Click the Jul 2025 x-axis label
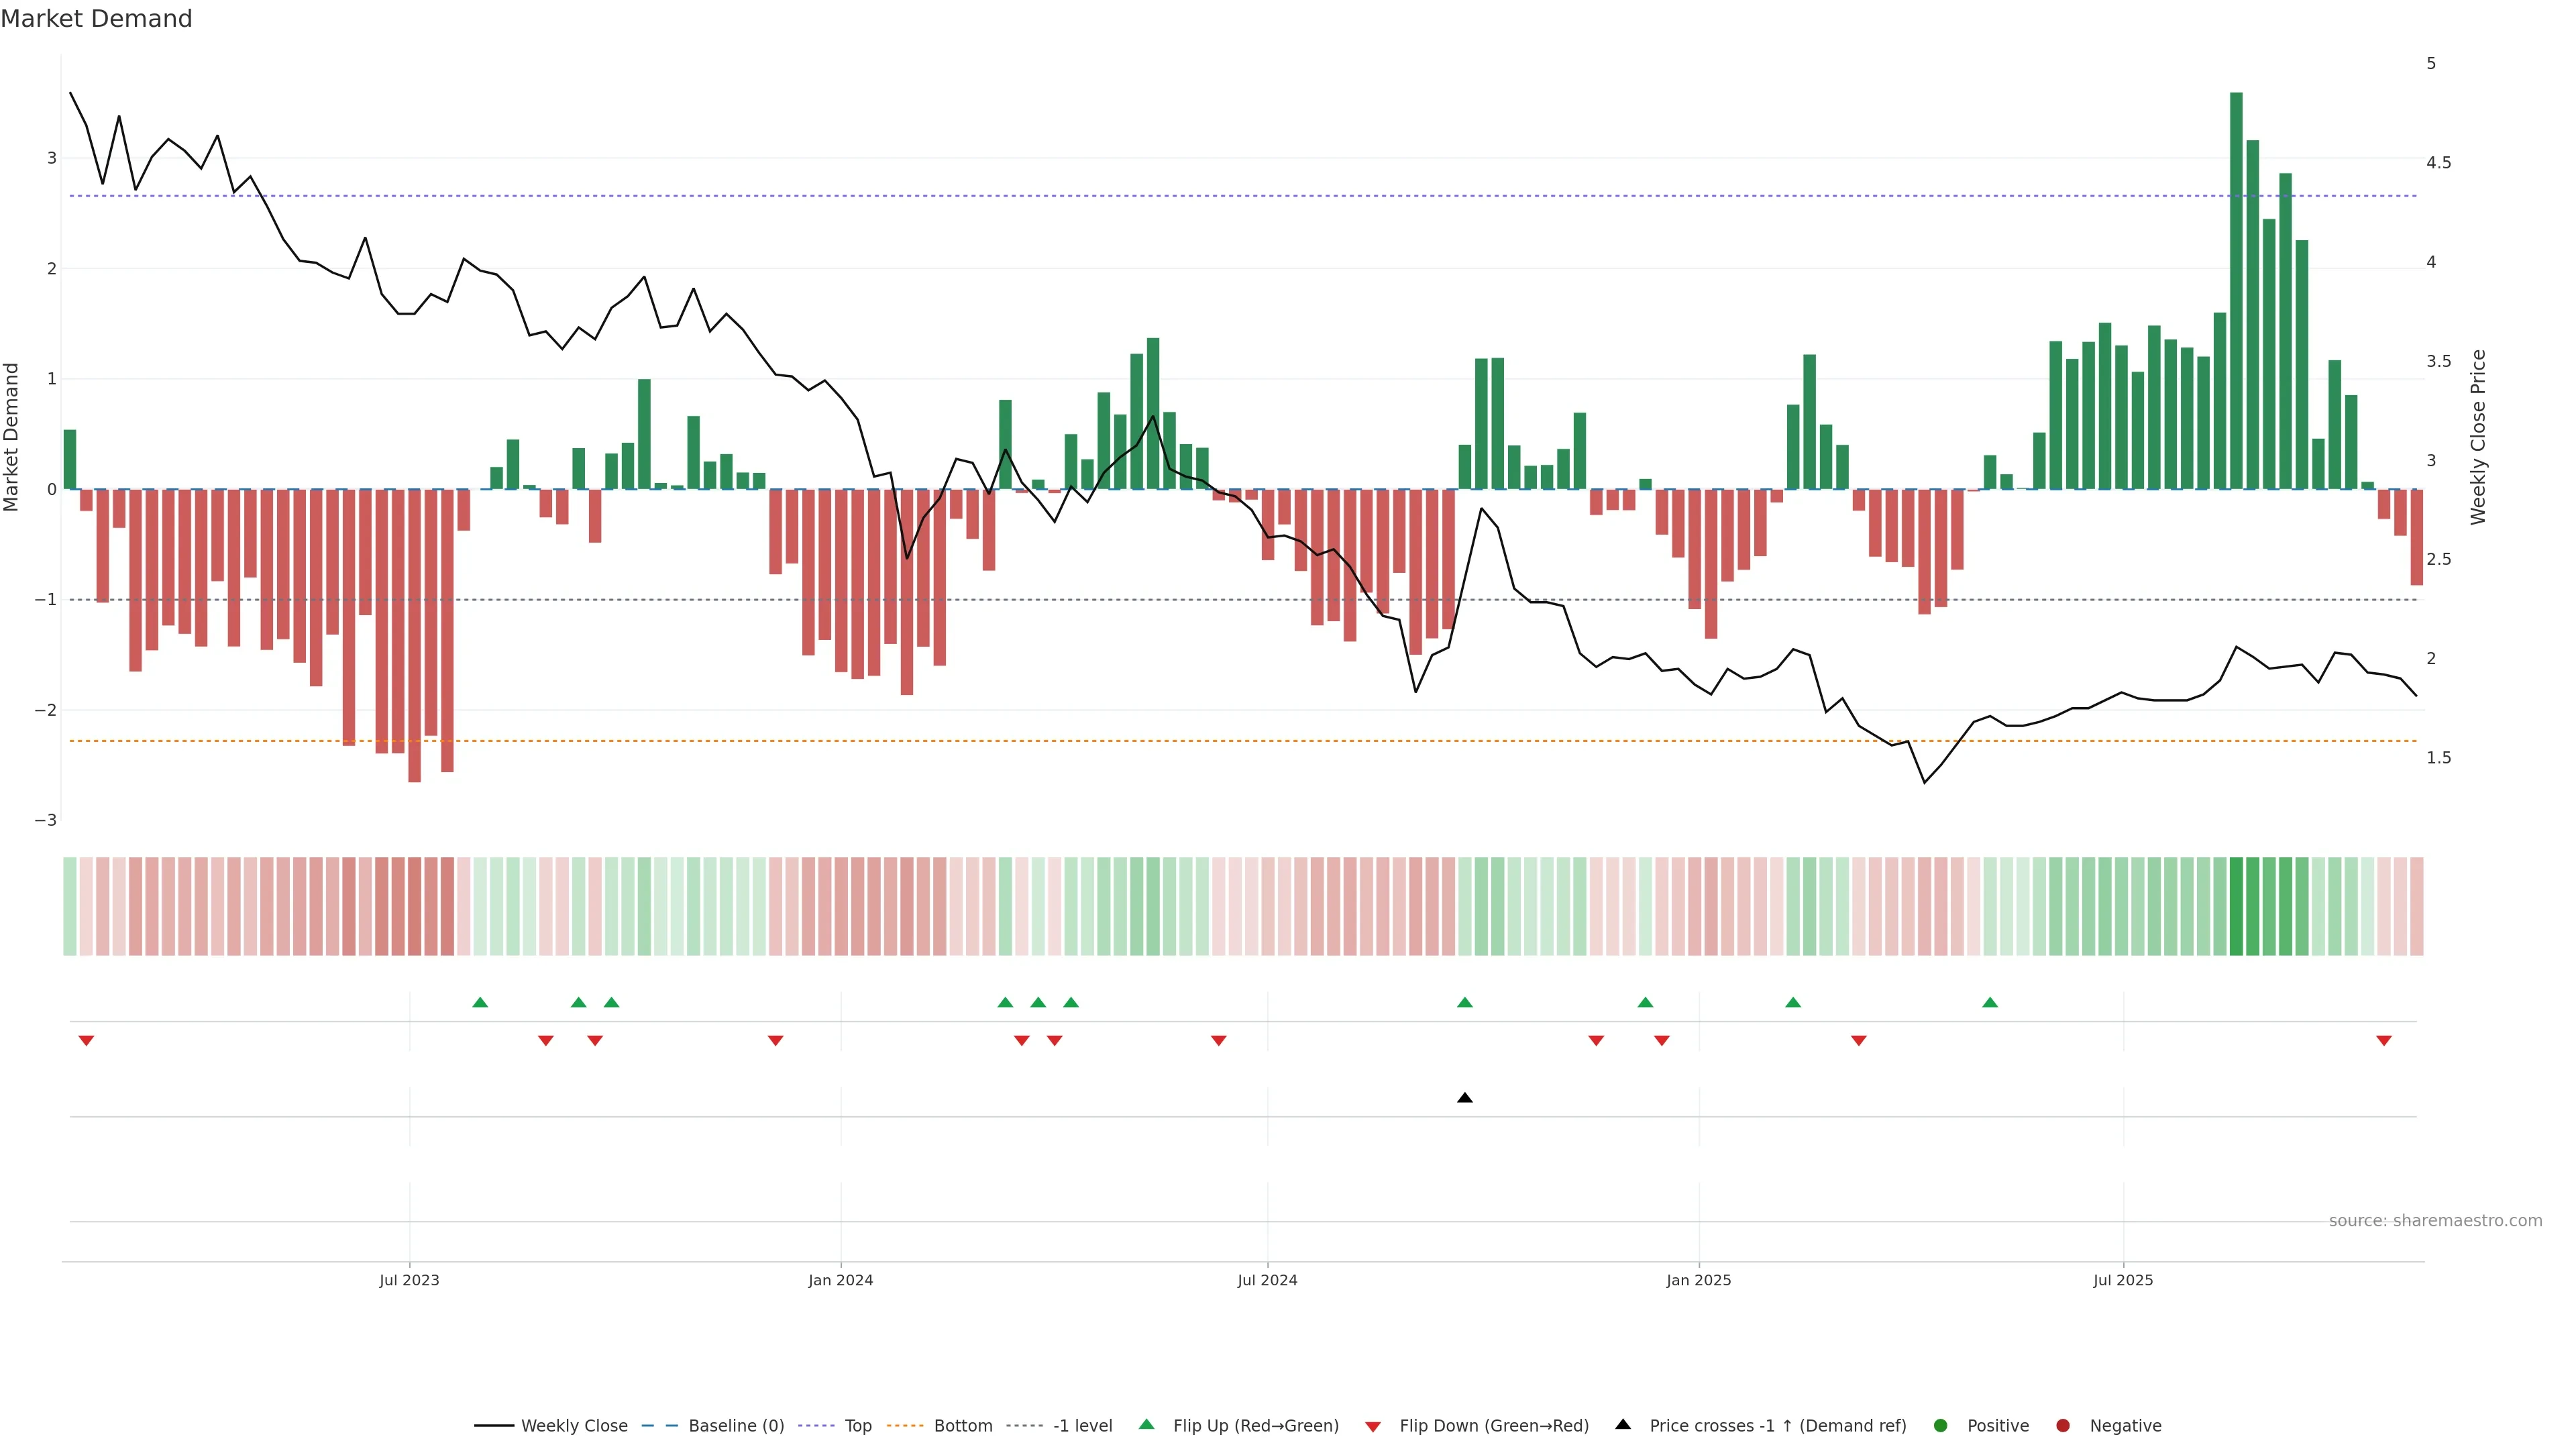 [x=2123, y=1280]
